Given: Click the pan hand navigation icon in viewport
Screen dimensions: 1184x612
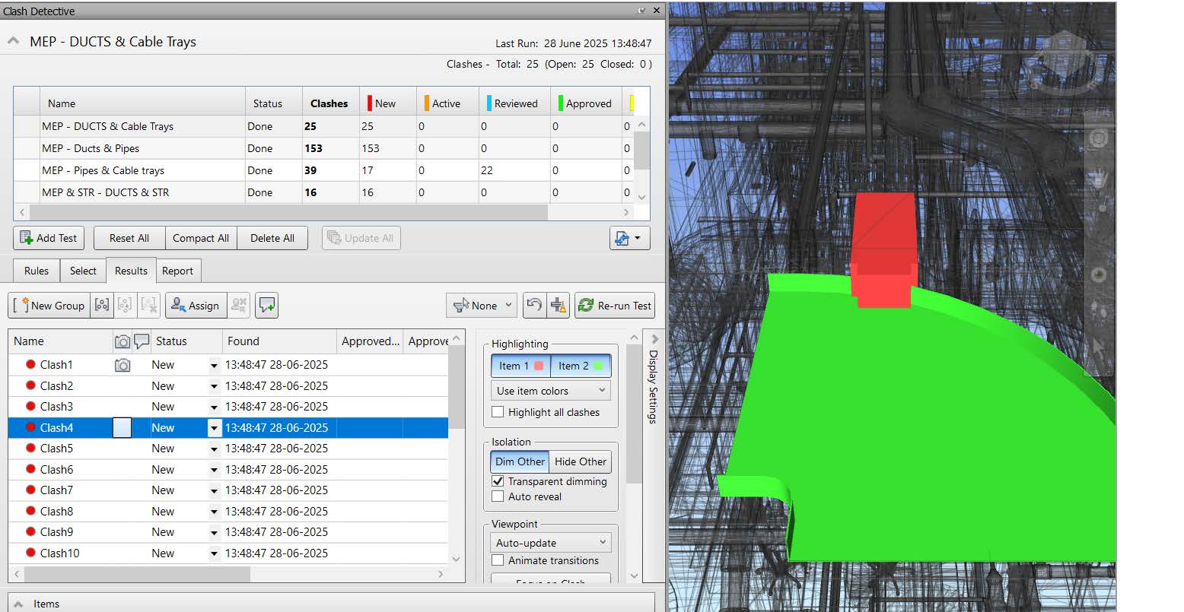Looking at the screenshot, I should [1100, 179].
